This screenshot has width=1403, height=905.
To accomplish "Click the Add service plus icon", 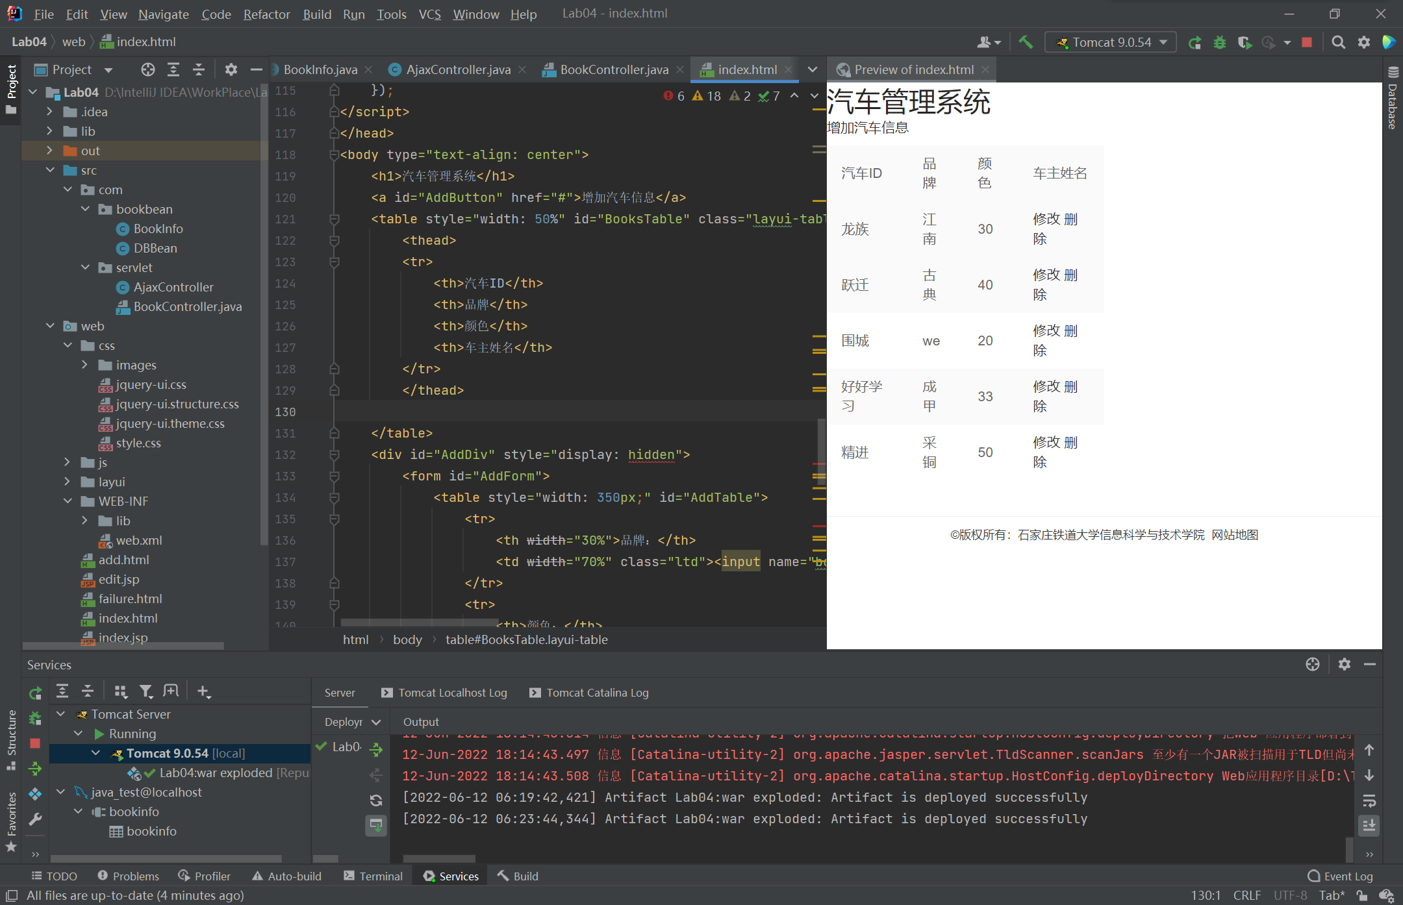I will (203, 691).
